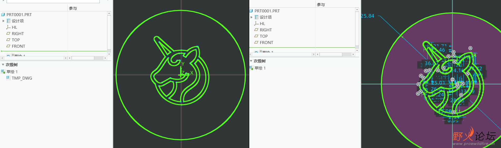This screenshot has height=148, width=501.
Task: Select 草绘 1 under 次级树 in right panel
Action: (x=260, y=68)
